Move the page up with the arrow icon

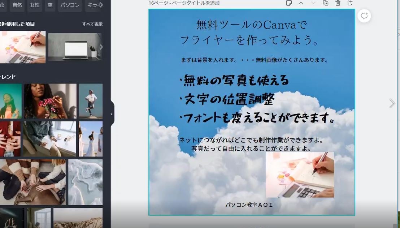[x=301, y=3]
